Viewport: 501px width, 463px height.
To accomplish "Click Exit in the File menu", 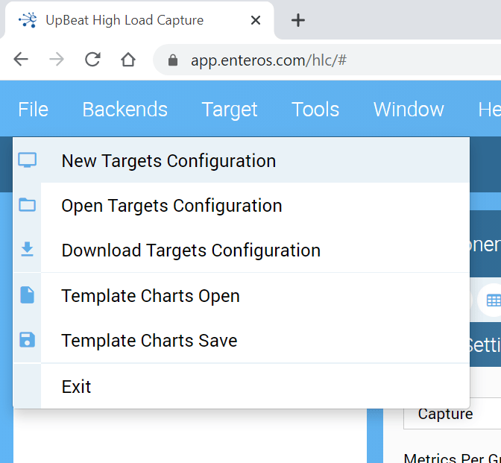I will [76, 387].
